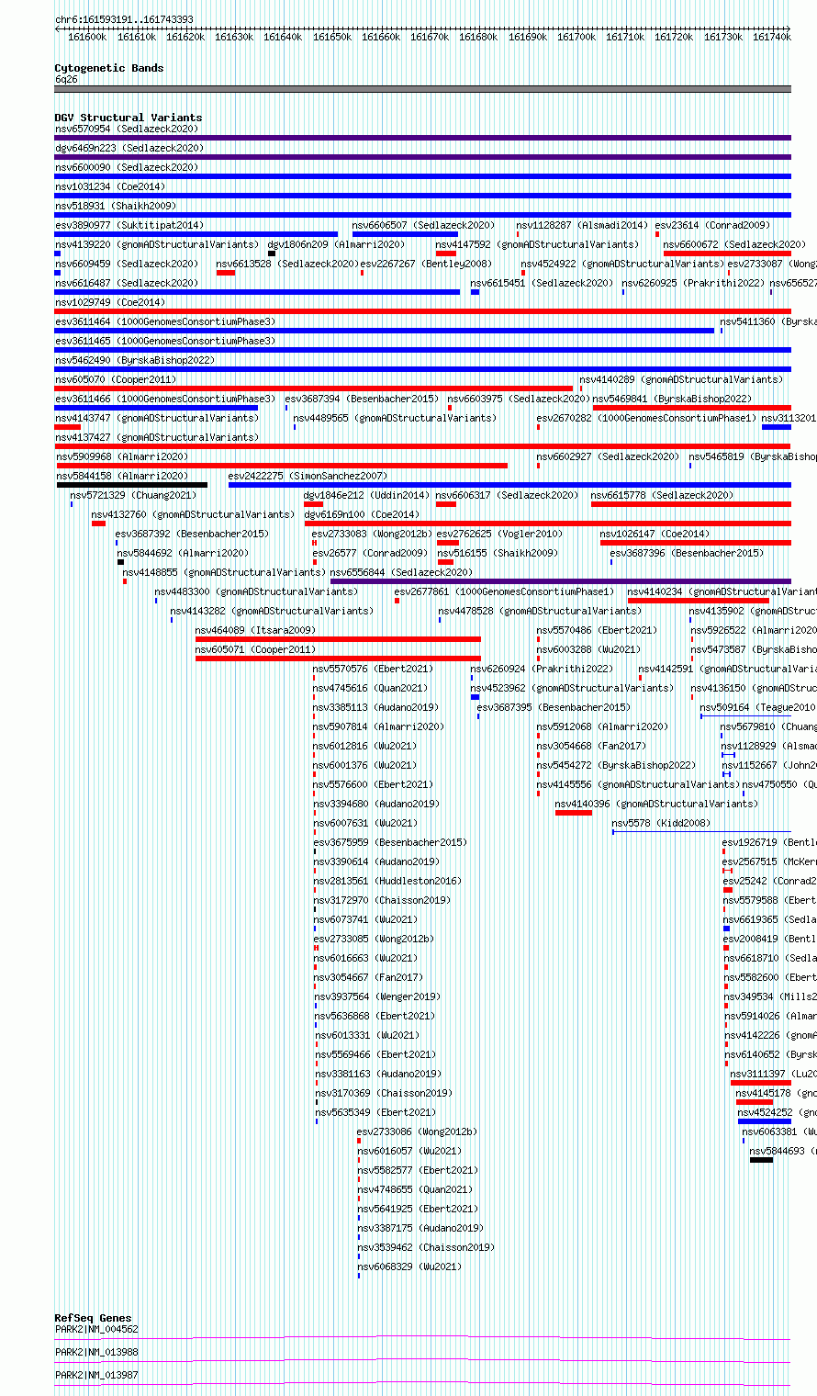
Task: Click the Cytogenetic Bands track title
Action: (109, 68)
